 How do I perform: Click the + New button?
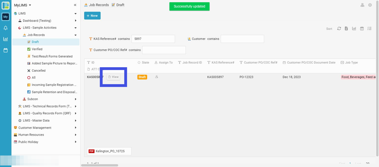click(x=92, y=16)
